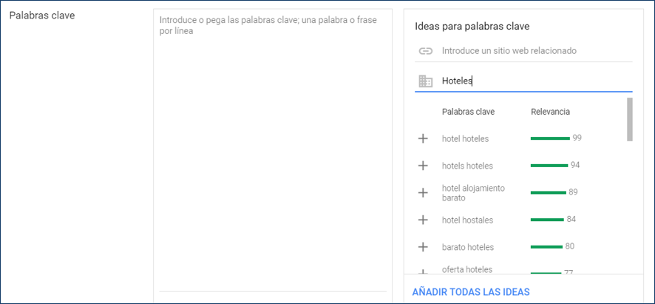Add the keyword idea 'barato hoteles'
The height and width of the screenshot is (304, 655).
pyautogui.click(x=423, y=247)
